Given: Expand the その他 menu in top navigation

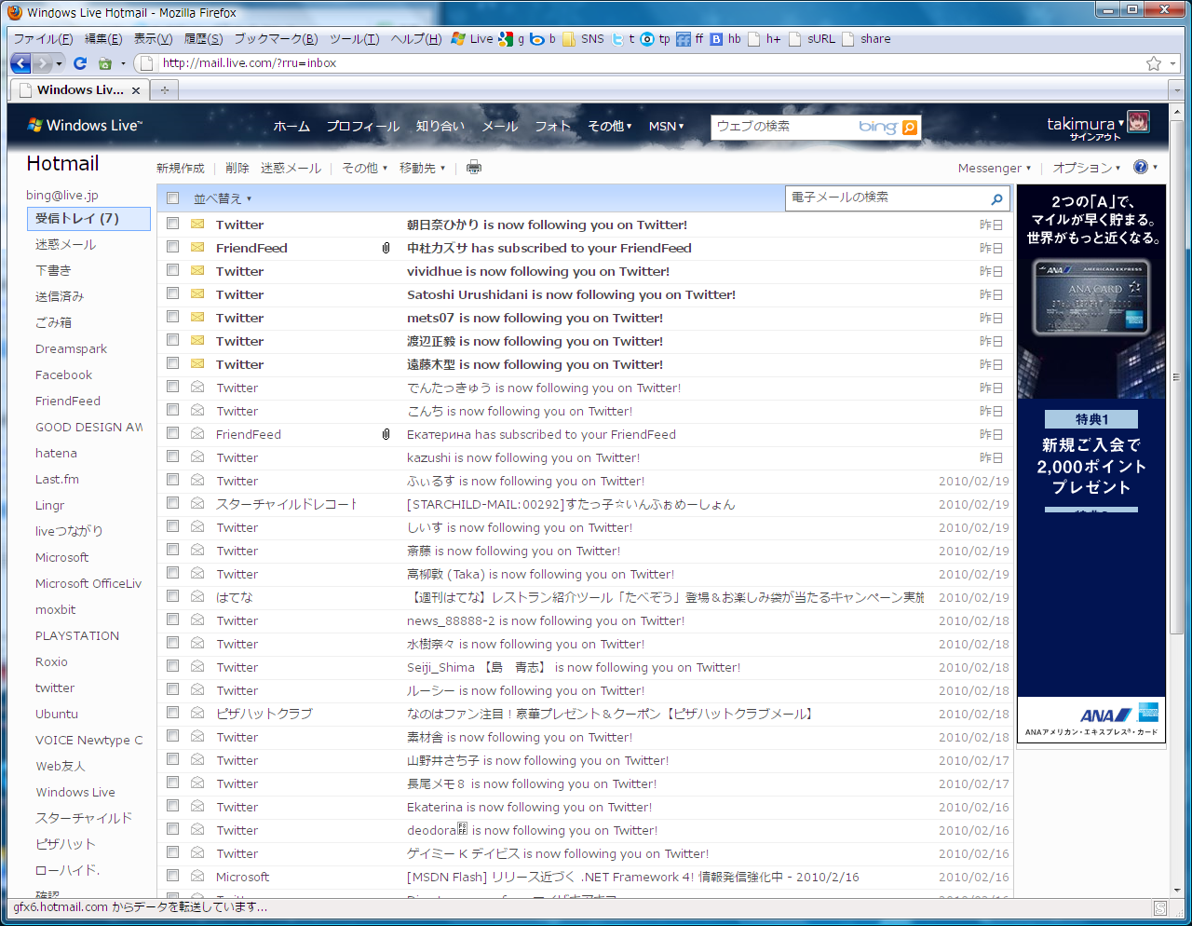Looking at the screenshot, I should (x=610, y=126).
